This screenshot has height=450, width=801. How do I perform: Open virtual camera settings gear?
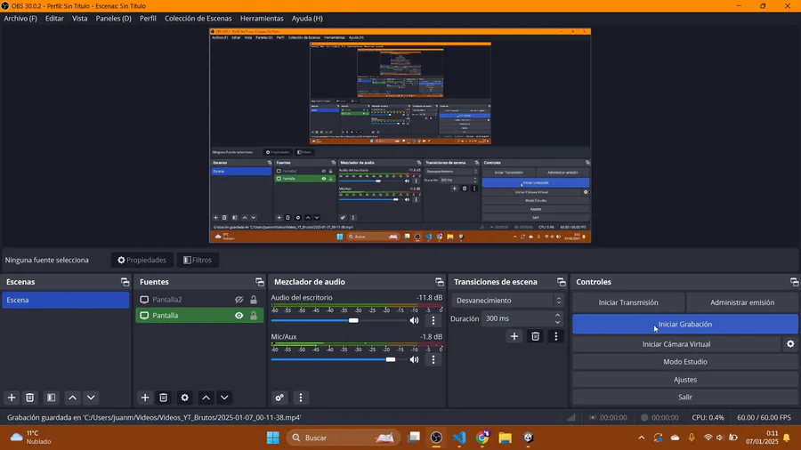point(790,344)
